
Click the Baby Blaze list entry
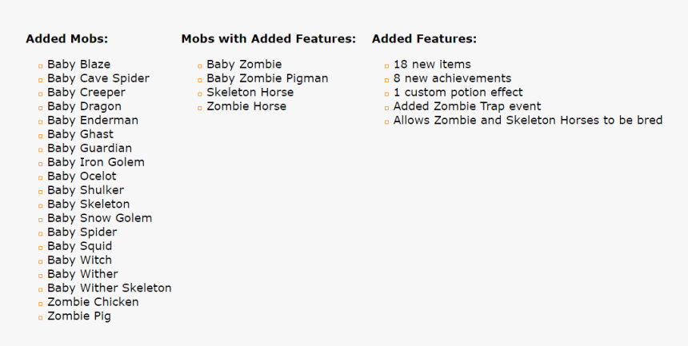(x=79, y=65)
